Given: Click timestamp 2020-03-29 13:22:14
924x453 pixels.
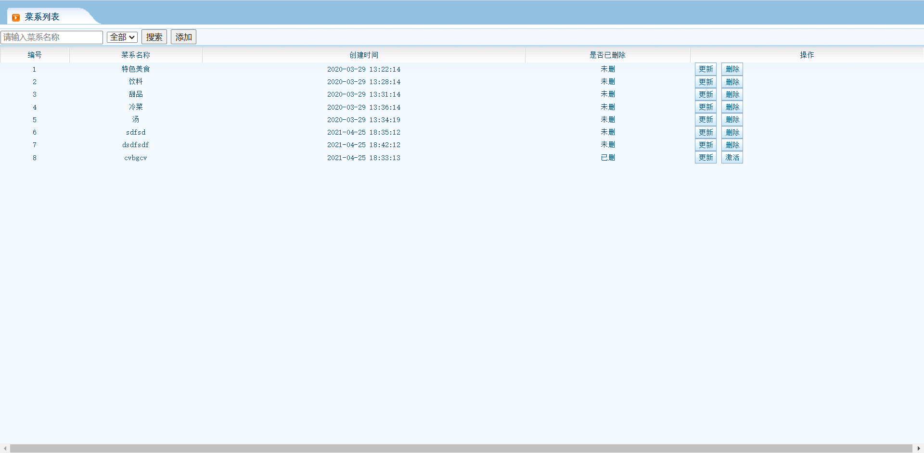Looking at the screenshot, I should click(x=364, y=69).
